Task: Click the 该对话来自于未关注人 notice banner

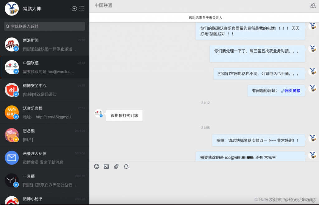Action: 204,18
